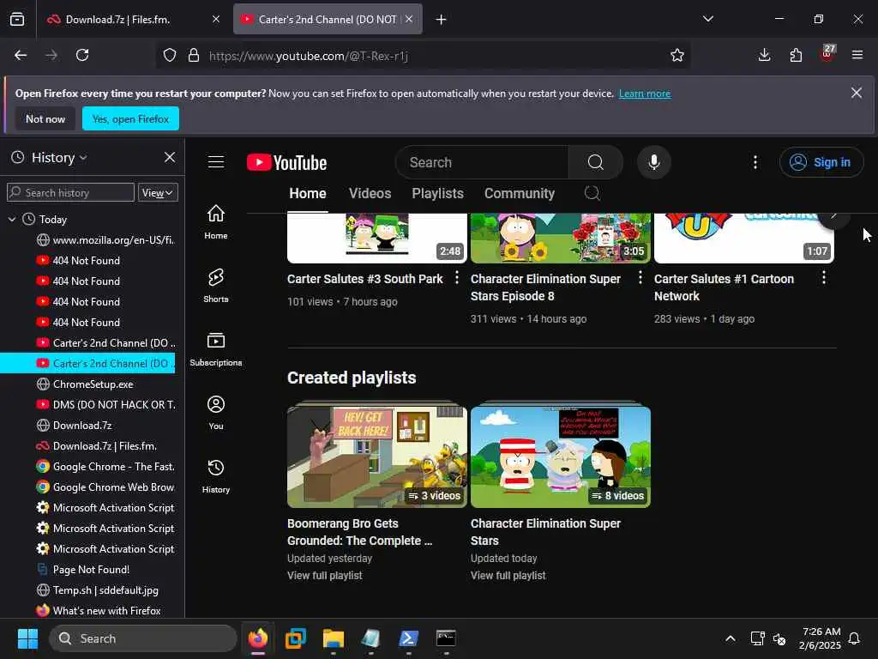This screenshot has width=878, height=659.
Task: Click Yes, open Firefox button
Action: pyautogui.click(x=130, y=118)
